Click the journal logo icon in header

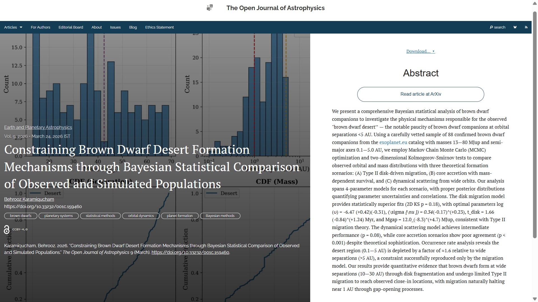(x=210, y=8)
